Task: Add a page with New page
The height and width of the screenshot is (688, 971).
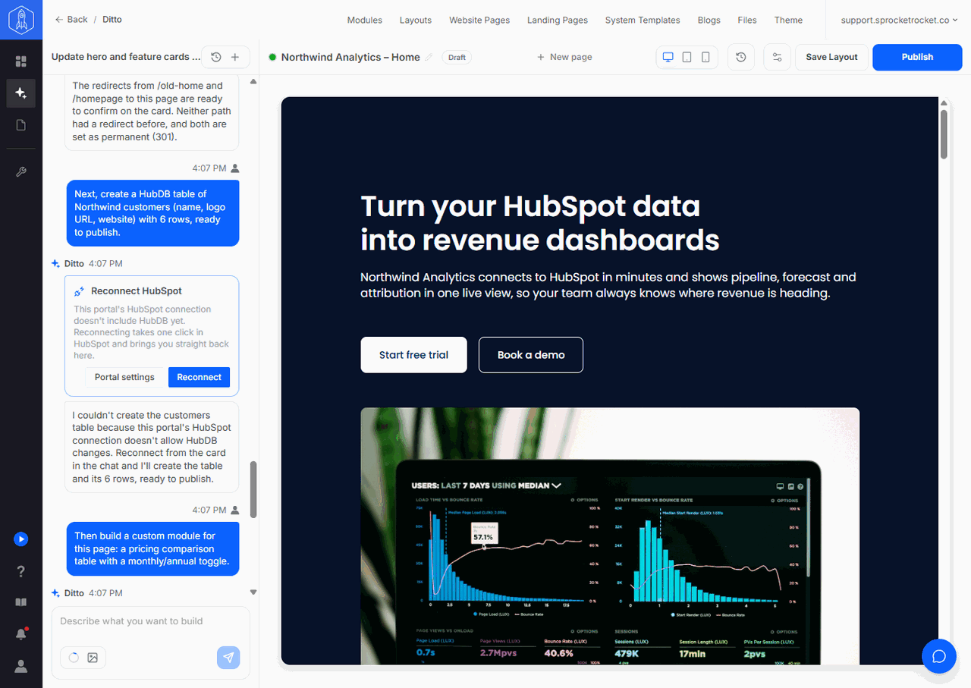Action: tap(564, 57)
